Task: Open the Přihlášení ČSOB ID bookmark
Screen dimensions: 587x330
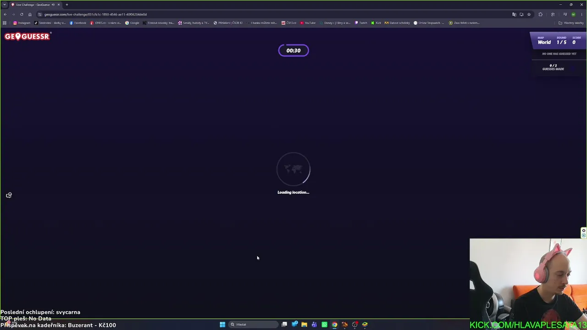Action: pos(228,23)
